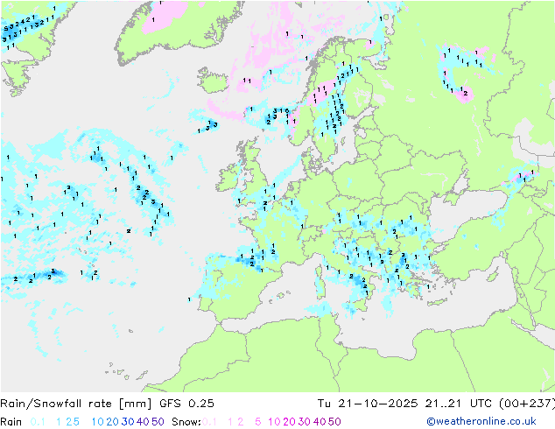Click the 'Rain' legend label
Viewport: 555px width, 429px height.
(x=11, y=422)
